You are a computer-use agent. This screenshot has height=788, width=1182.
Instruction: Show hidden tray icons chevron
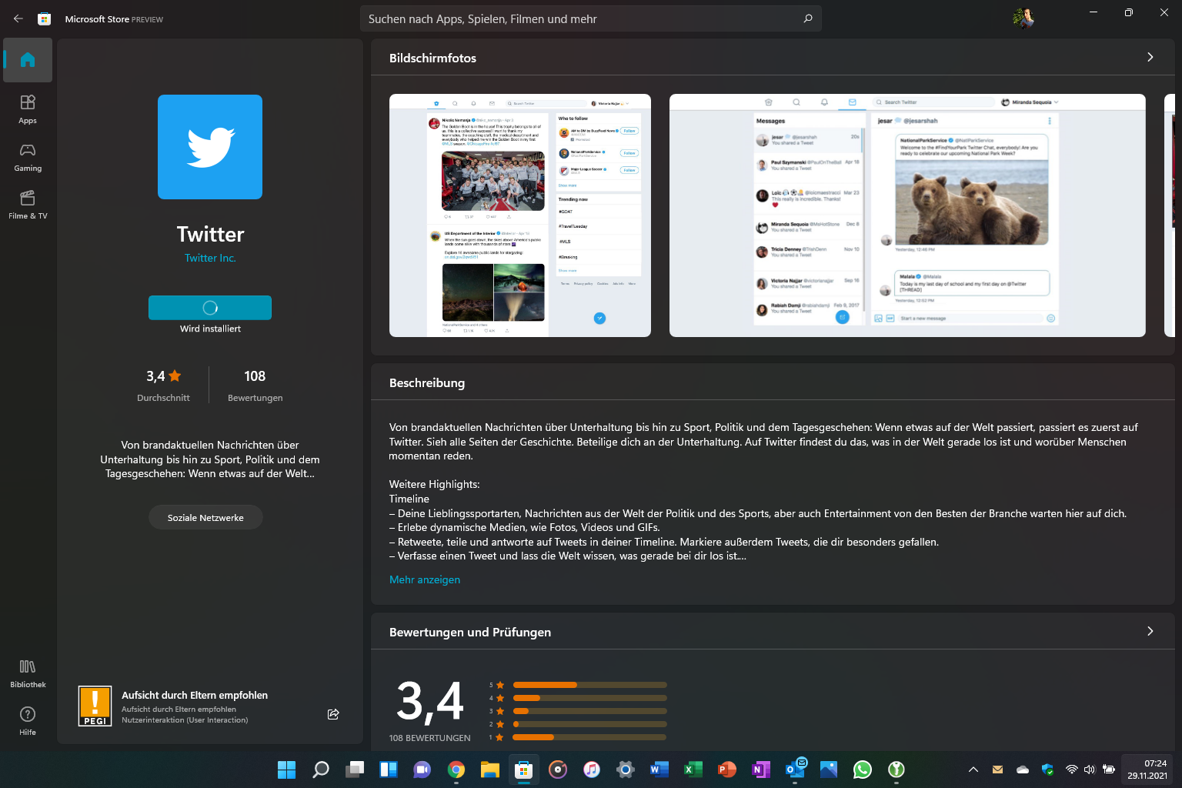(973, 770)
